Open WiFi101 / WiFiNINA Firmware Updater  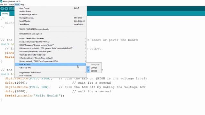tap(51, 29)
